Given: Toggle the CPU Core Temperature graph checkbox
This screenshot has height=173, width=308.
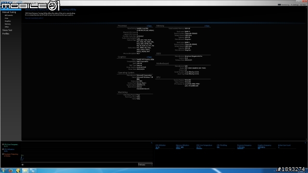Looking at the screenshot, I should (3, 144).
